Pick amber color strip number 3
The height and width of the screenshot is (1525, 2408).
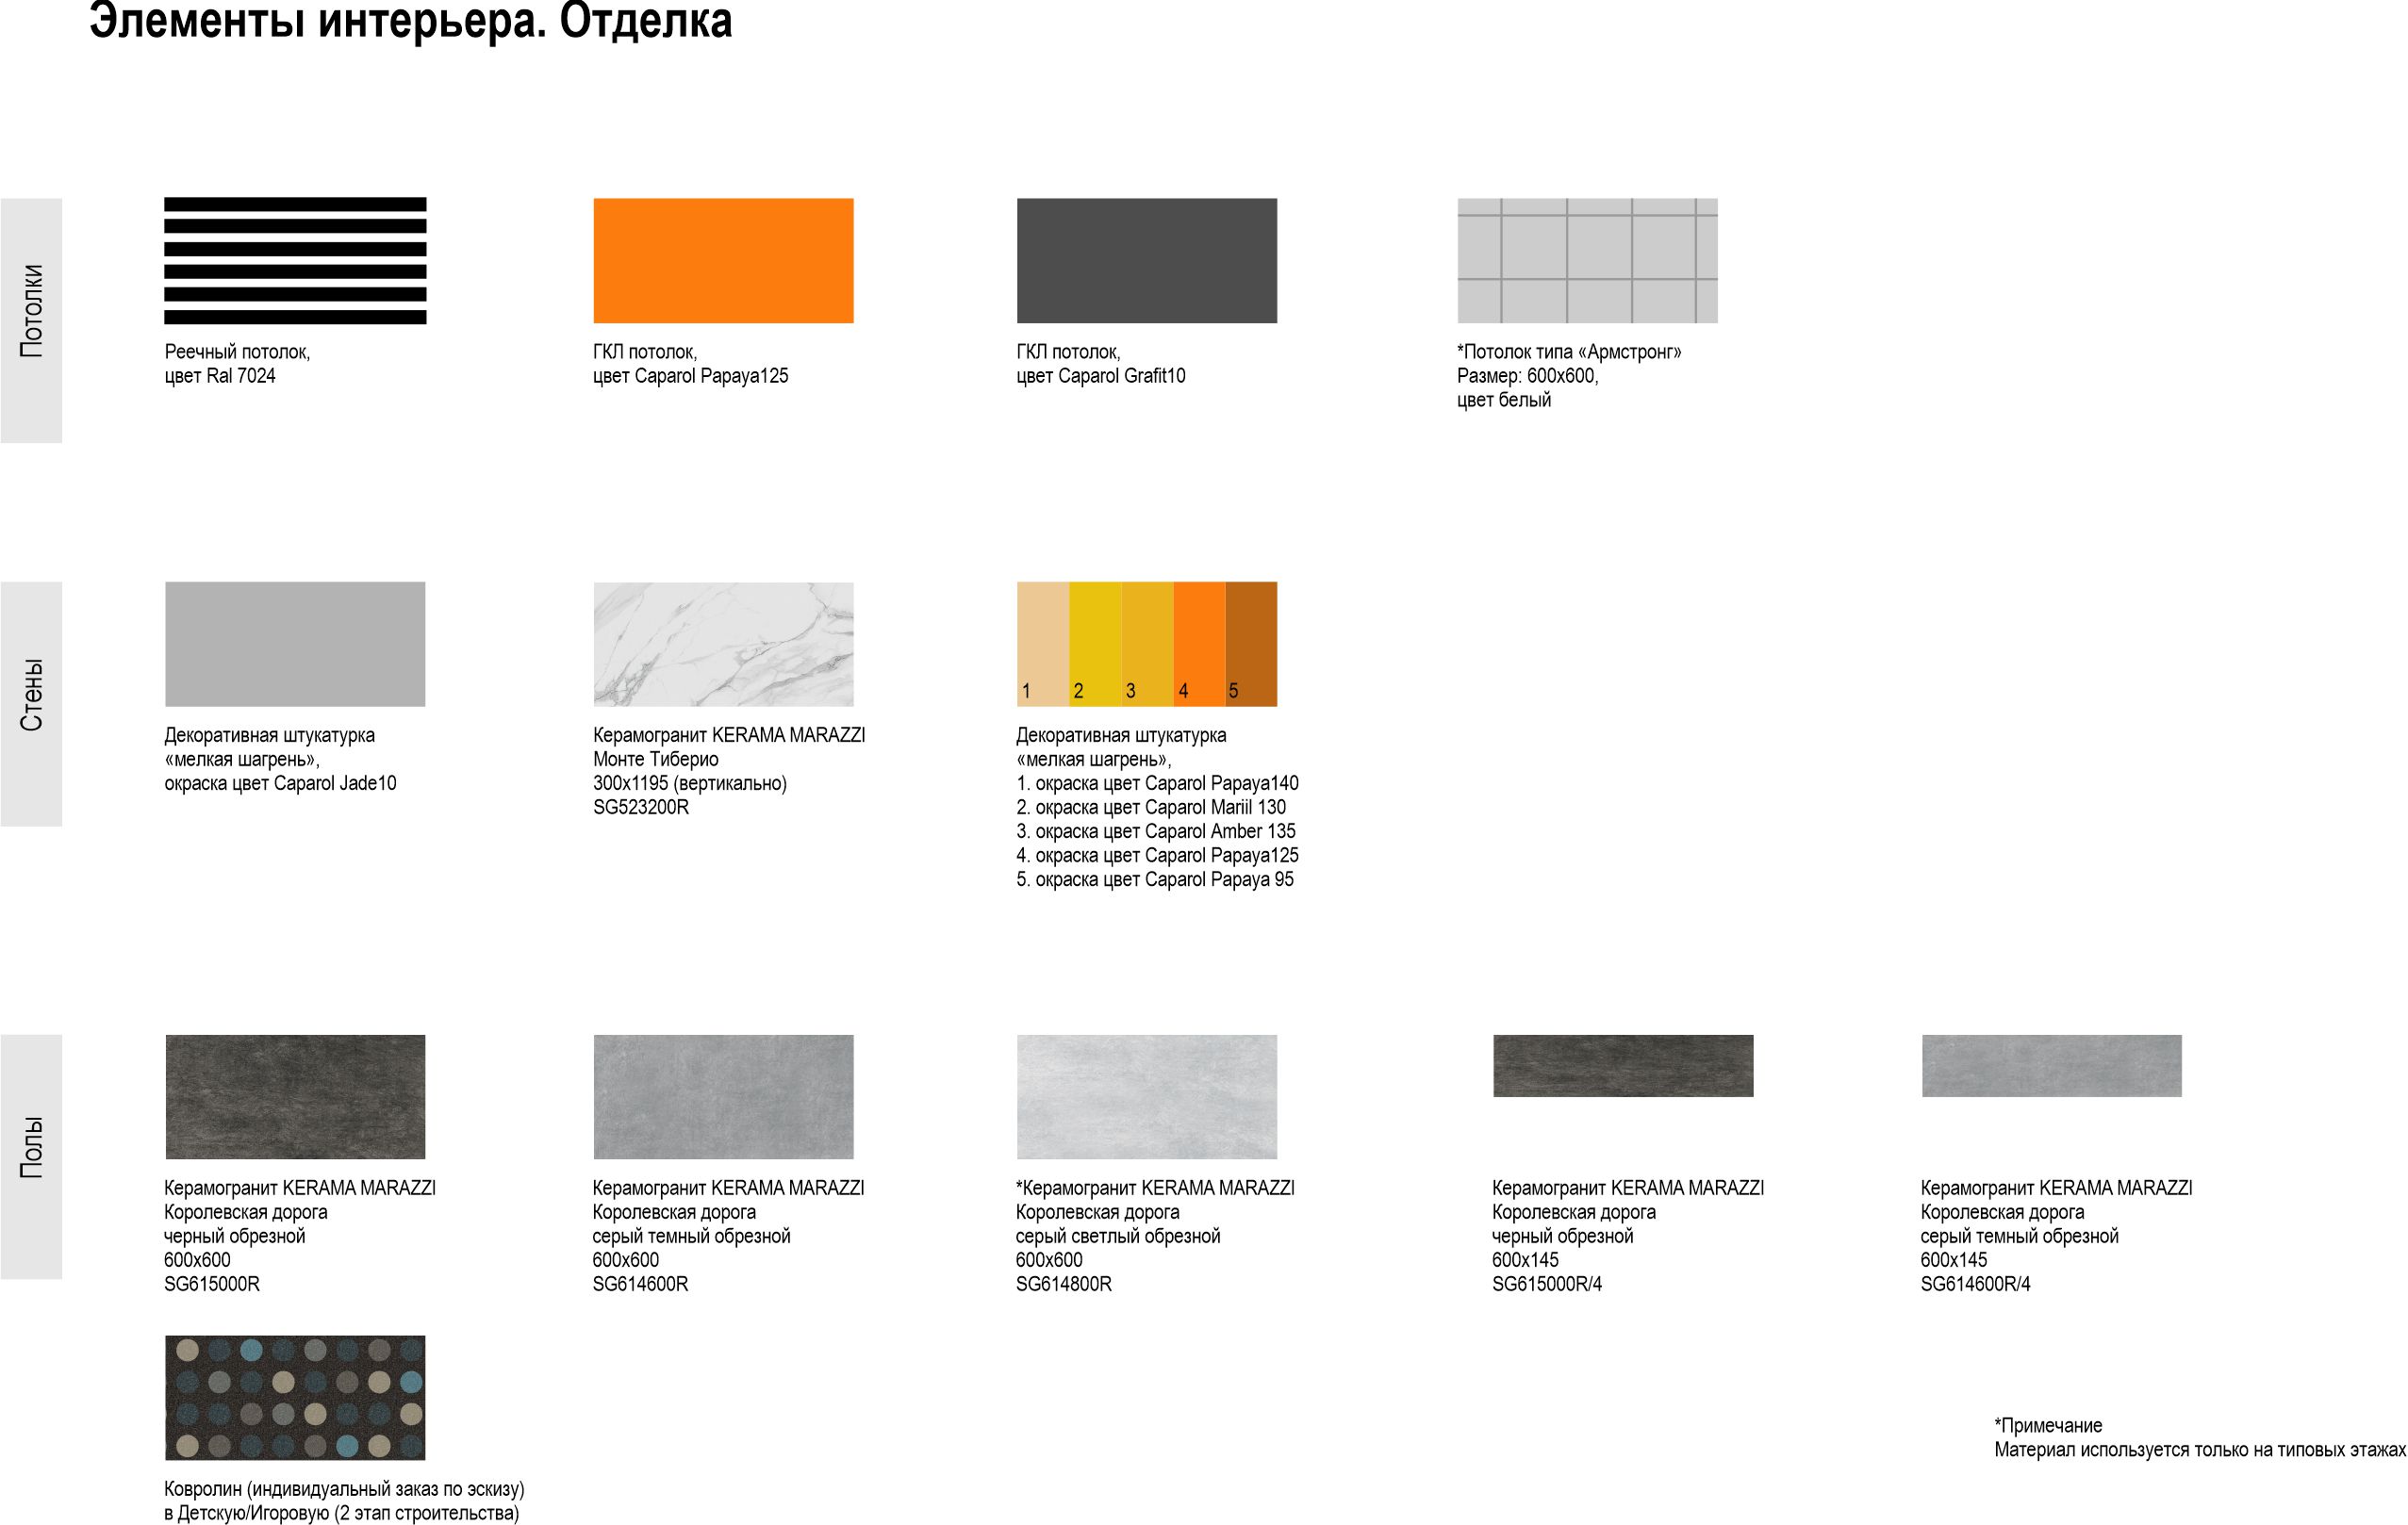(1147, 644)
